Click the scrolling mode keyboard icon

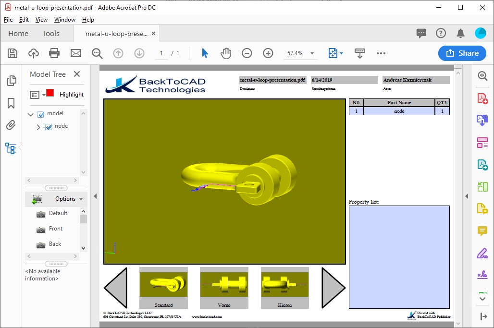click(x=360, y=53)
